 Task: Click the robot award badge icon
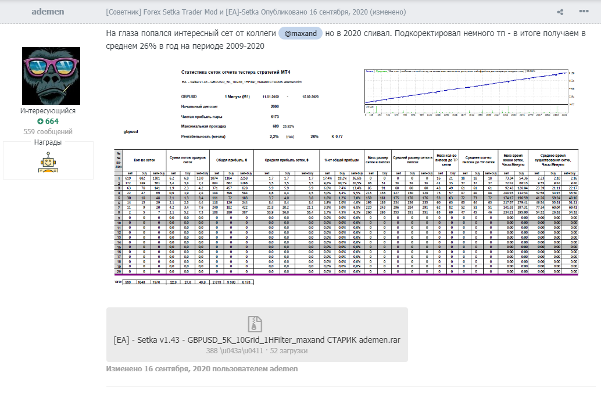tap(48, 162)
